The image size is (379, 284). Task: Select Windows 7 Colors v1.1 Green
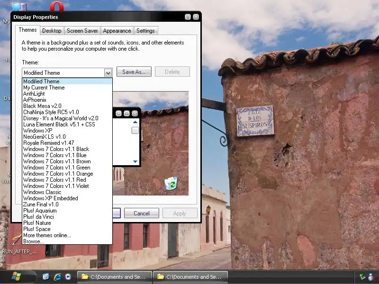(x=67, y=168)
